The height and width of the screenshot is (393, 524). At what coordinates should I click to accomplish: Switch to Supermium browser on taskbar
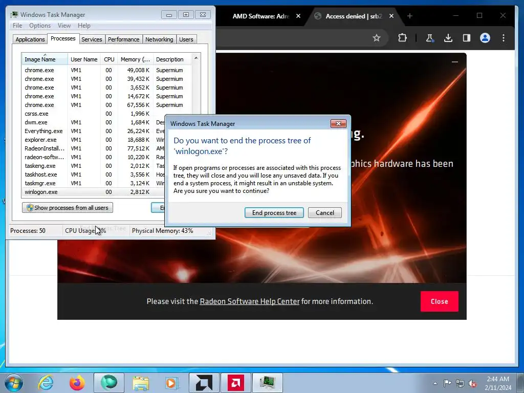click(x=109, y=383)
